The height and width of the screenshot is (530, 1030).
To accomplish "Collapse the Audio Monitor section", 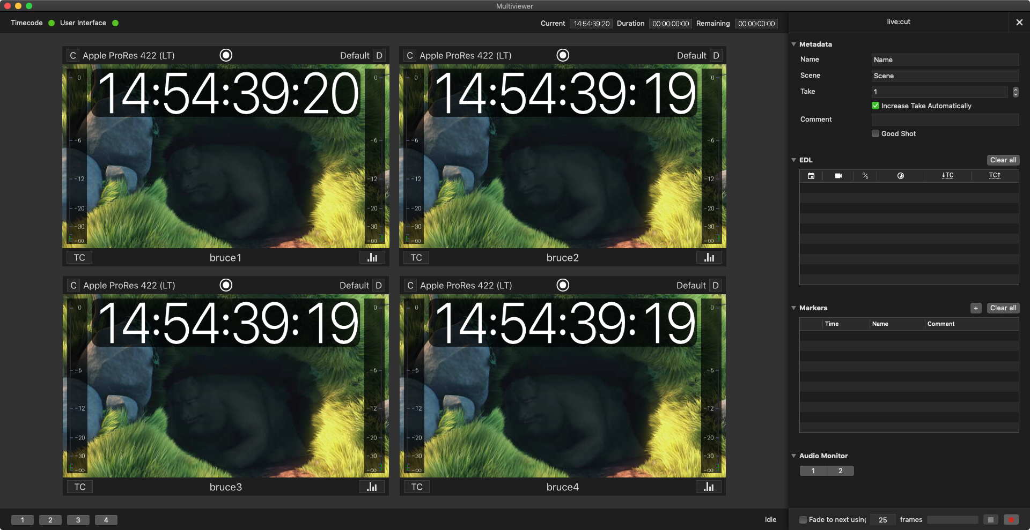I will click(793, 456).
